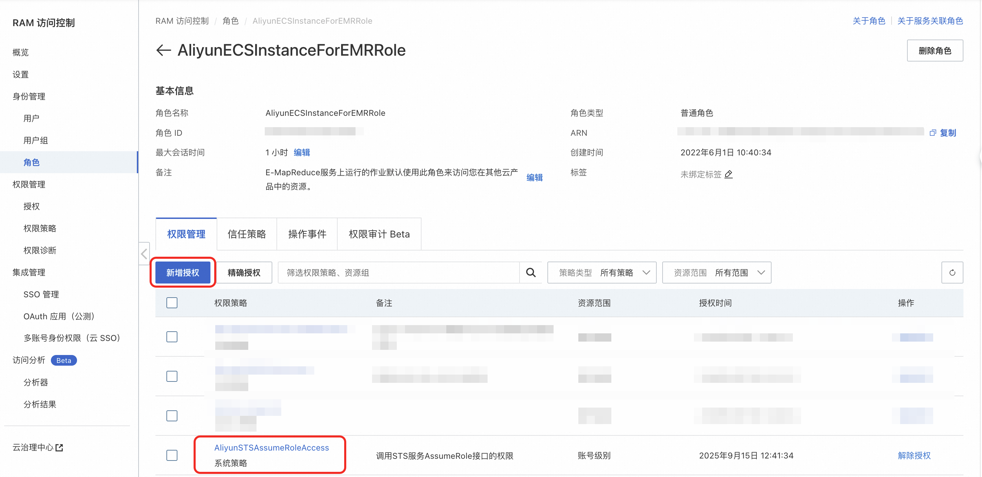Click 角色 in the breadcrumb

231,21
